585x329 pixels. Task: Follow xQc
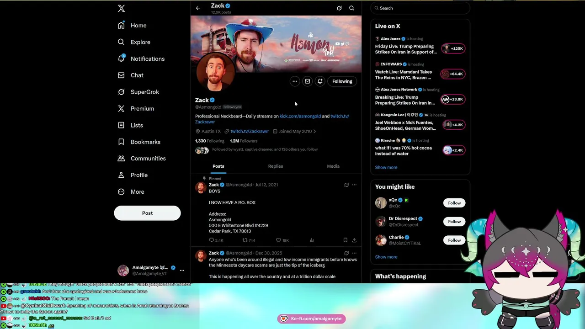tap(454, 203)
